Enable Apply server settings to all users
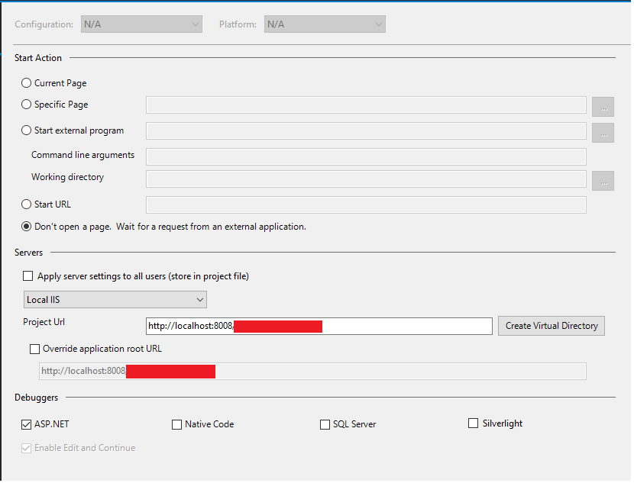634x483 pixels. 28,276
